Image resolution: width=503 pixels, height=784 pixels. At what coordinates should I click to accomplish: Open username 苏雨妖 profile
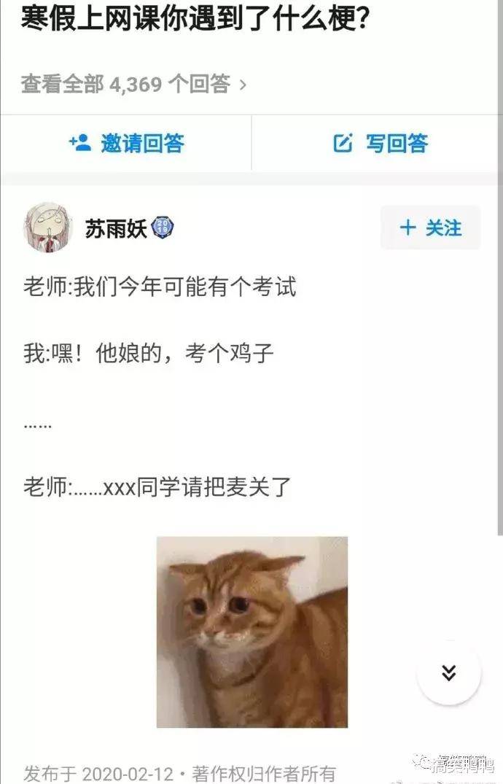coord(116,228)
